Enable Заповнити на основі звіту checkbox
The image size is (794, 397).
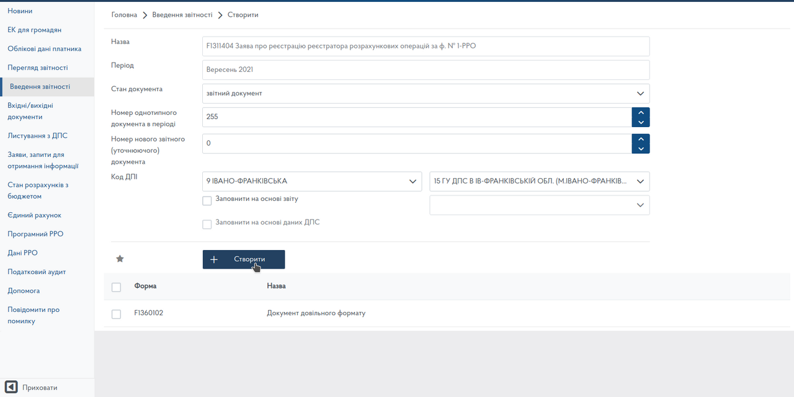point(207,200)
